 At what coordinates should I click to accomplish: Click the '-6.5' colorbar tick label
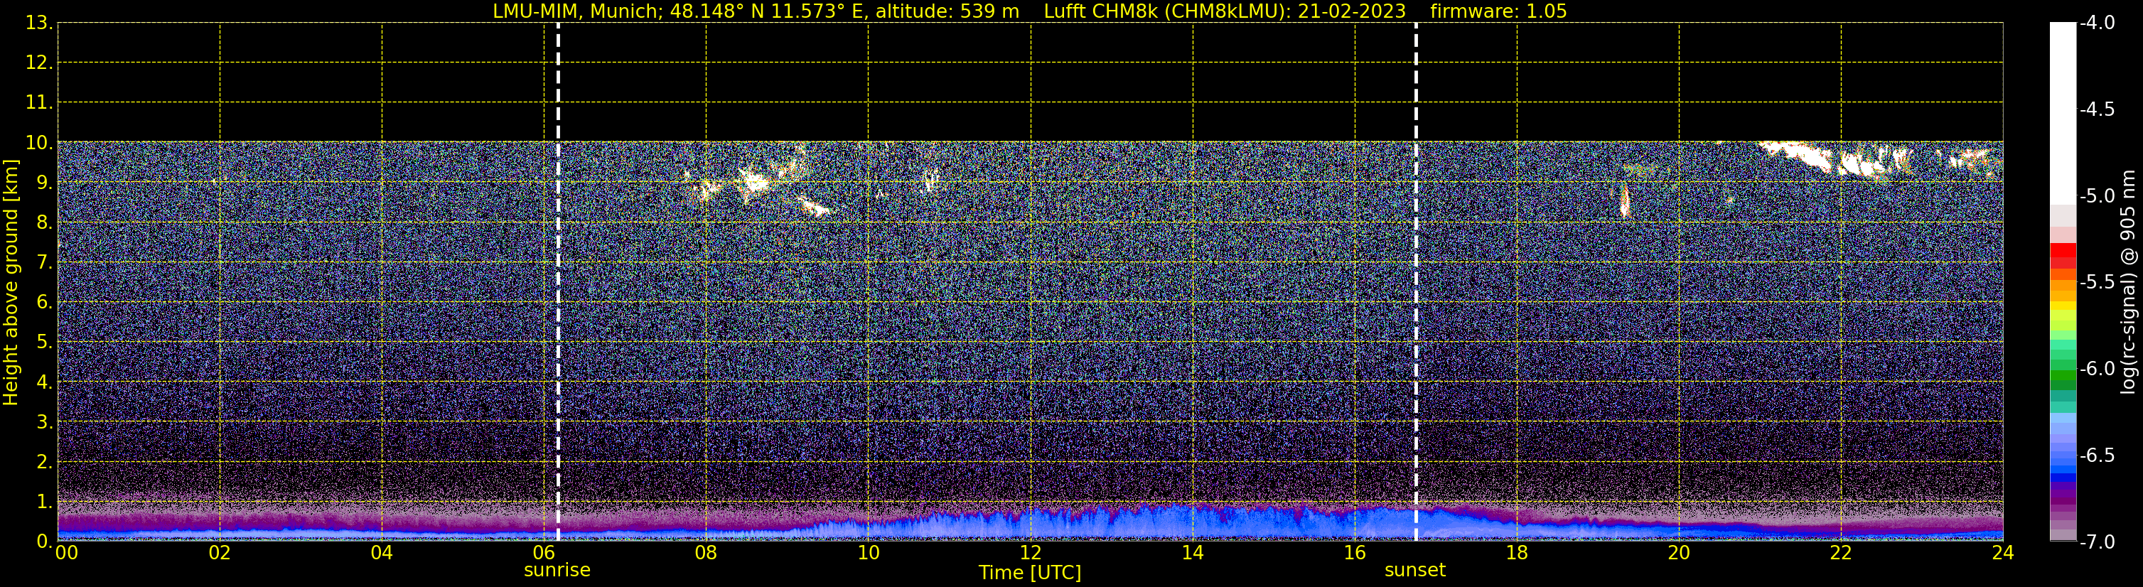[2096, 455]
